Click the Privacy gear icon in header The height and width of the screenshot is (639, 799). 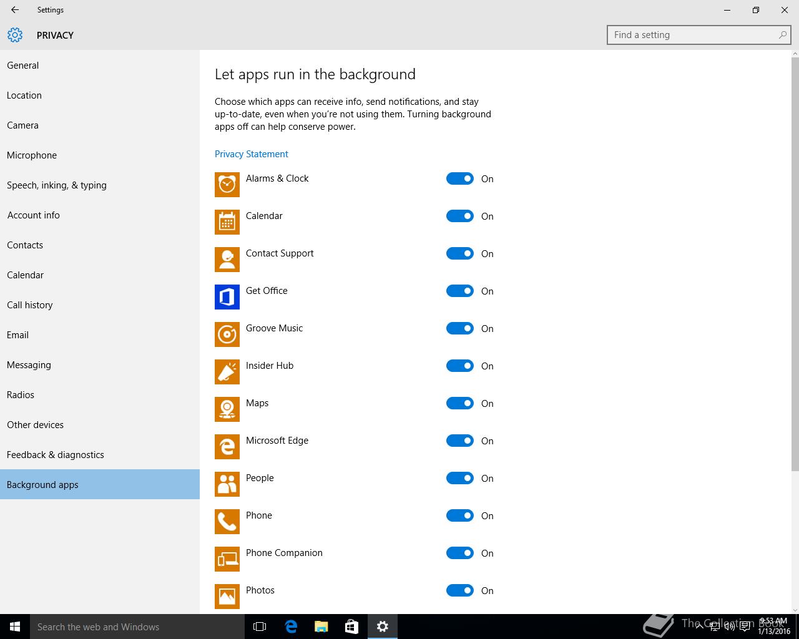point(15,35)
